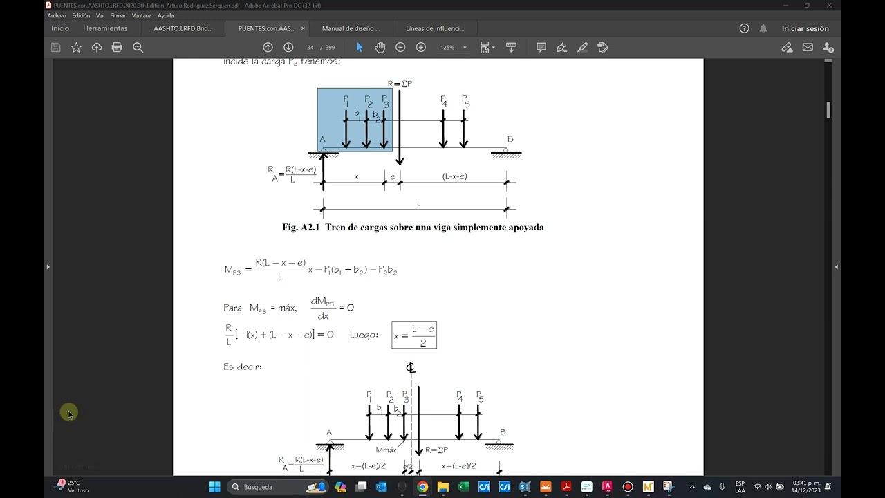Click the taskbar microphone icon

[x=722, y=487]
